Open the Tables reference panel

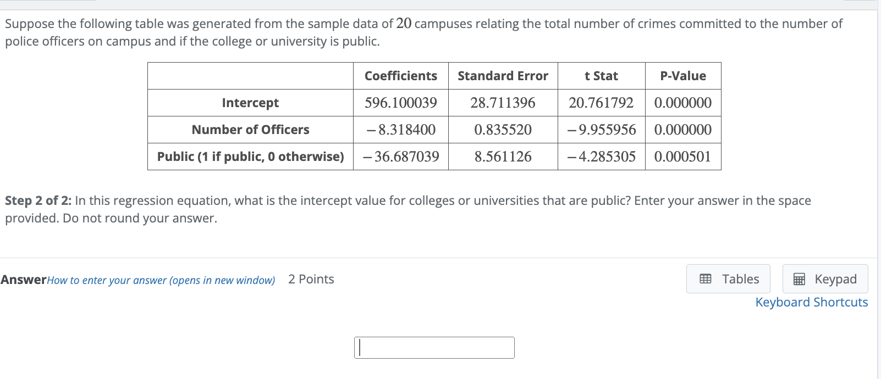[x=728, y=278]
